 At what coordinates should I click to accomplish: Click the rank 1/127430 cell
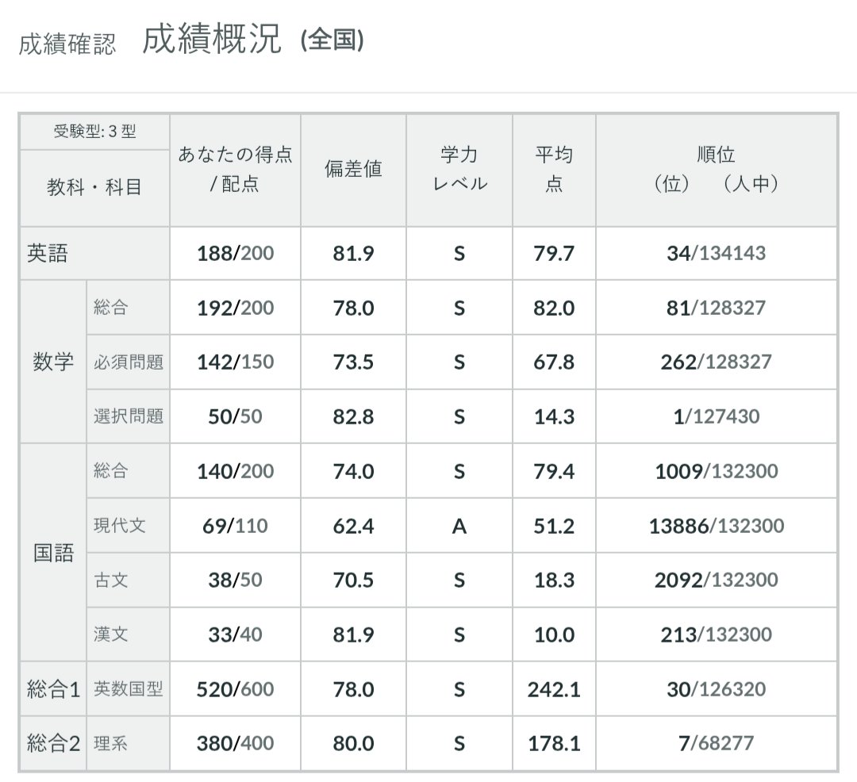point(716,416)
